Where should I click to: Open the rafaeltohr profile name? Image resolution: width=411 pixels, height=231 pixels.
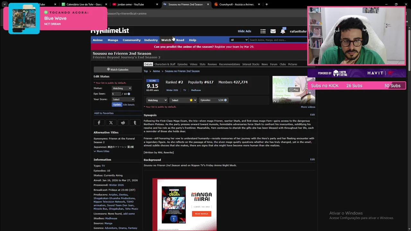pos(298,31)
